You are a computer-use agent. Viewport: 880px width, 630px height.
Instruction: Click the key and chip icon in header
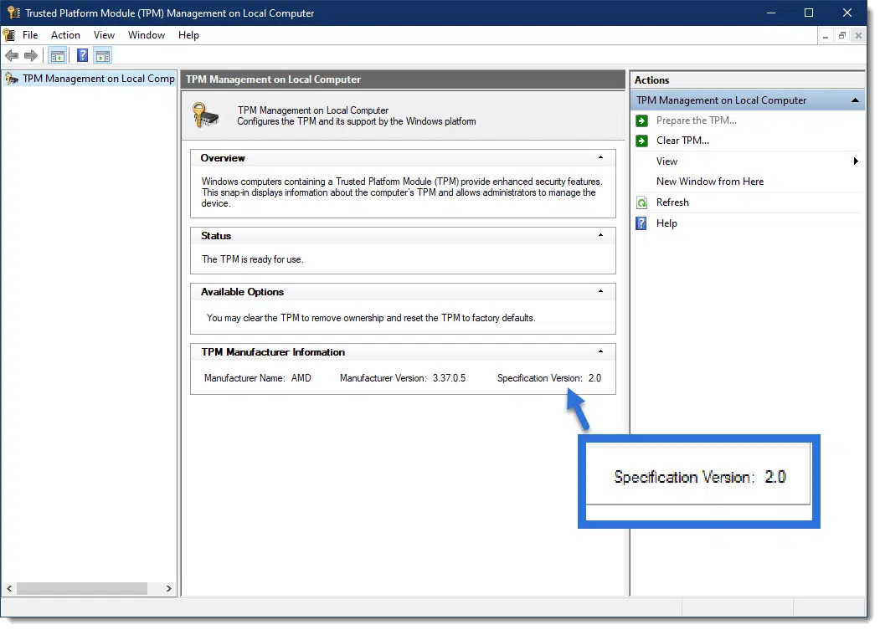pyautogui.click(x=205, y=115)
